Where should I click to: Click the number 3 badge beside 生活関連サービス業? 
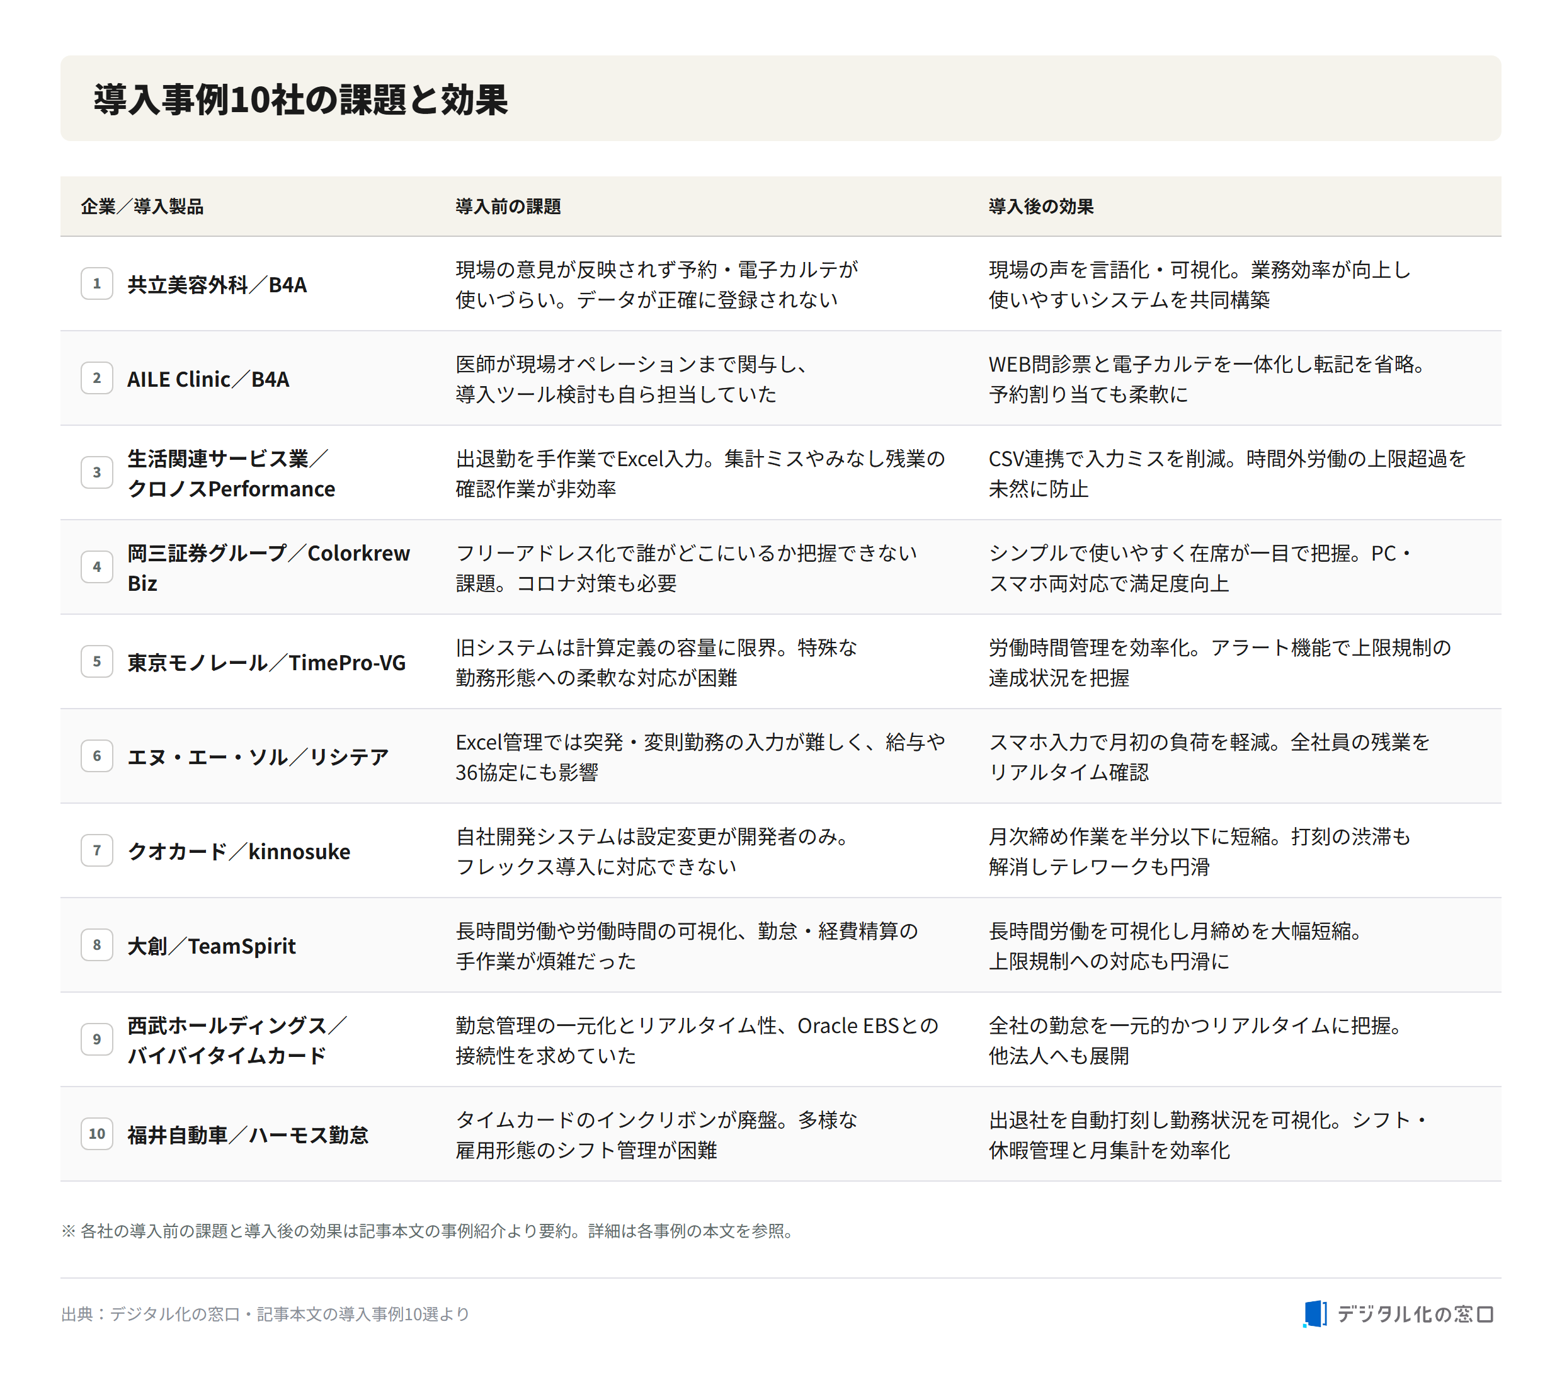pyautogui.click(x=97, y=472)
